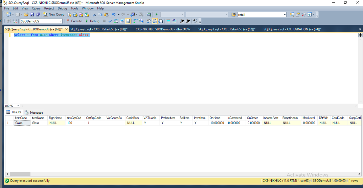Click Display Estimated Execution Plan icon
363x188 pixels.
coord(116,21)
